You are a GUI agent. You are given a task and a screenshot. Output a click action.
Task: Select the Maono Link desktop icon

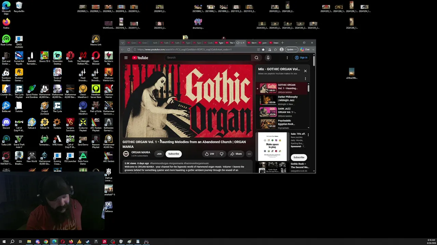[x=96, y=40]
